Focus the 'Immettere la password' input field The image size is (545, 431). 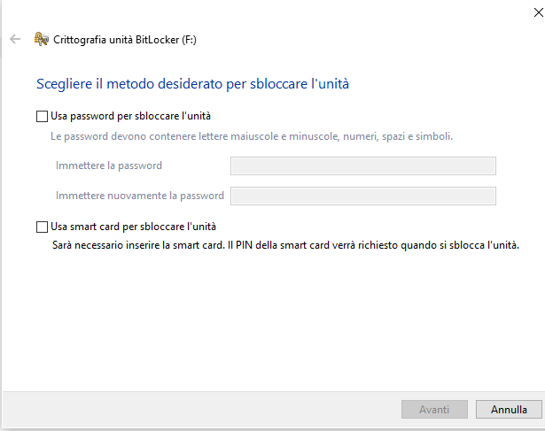[363, 165]
